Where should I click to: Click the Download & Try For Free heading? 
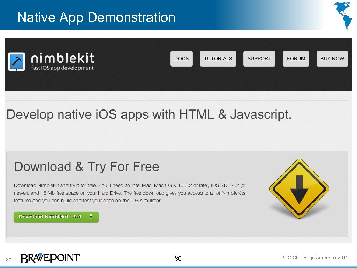(x=86, y=166)
